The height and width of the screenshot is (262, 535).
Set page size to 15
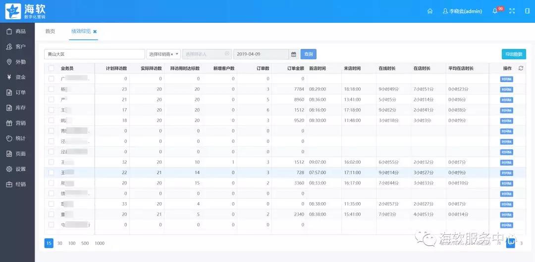point(49,243)
